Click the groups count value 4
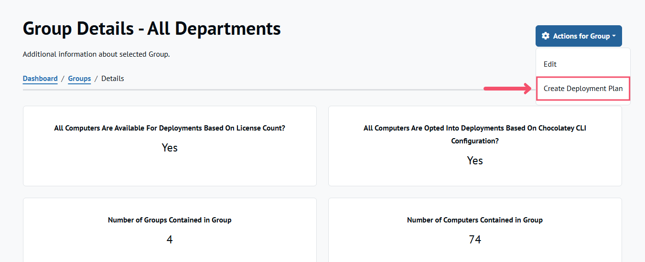The width and height of the screenshot is (645, 262). click(x=170, y=239)
